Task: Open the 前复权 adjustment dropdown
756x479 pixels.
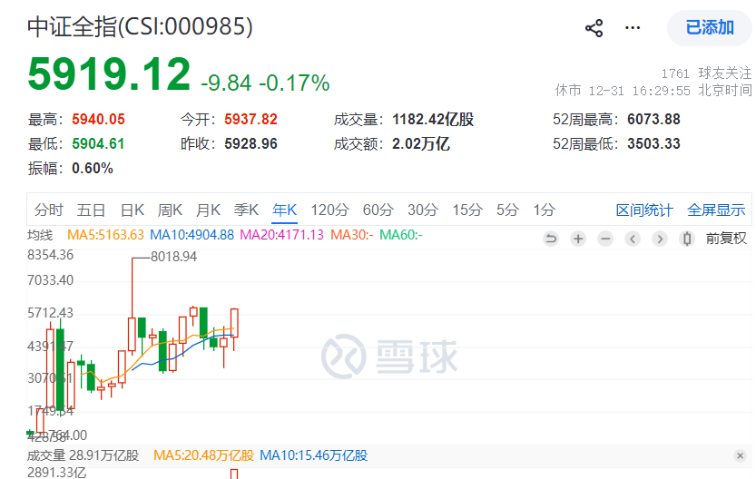Action: coord(726,239)
